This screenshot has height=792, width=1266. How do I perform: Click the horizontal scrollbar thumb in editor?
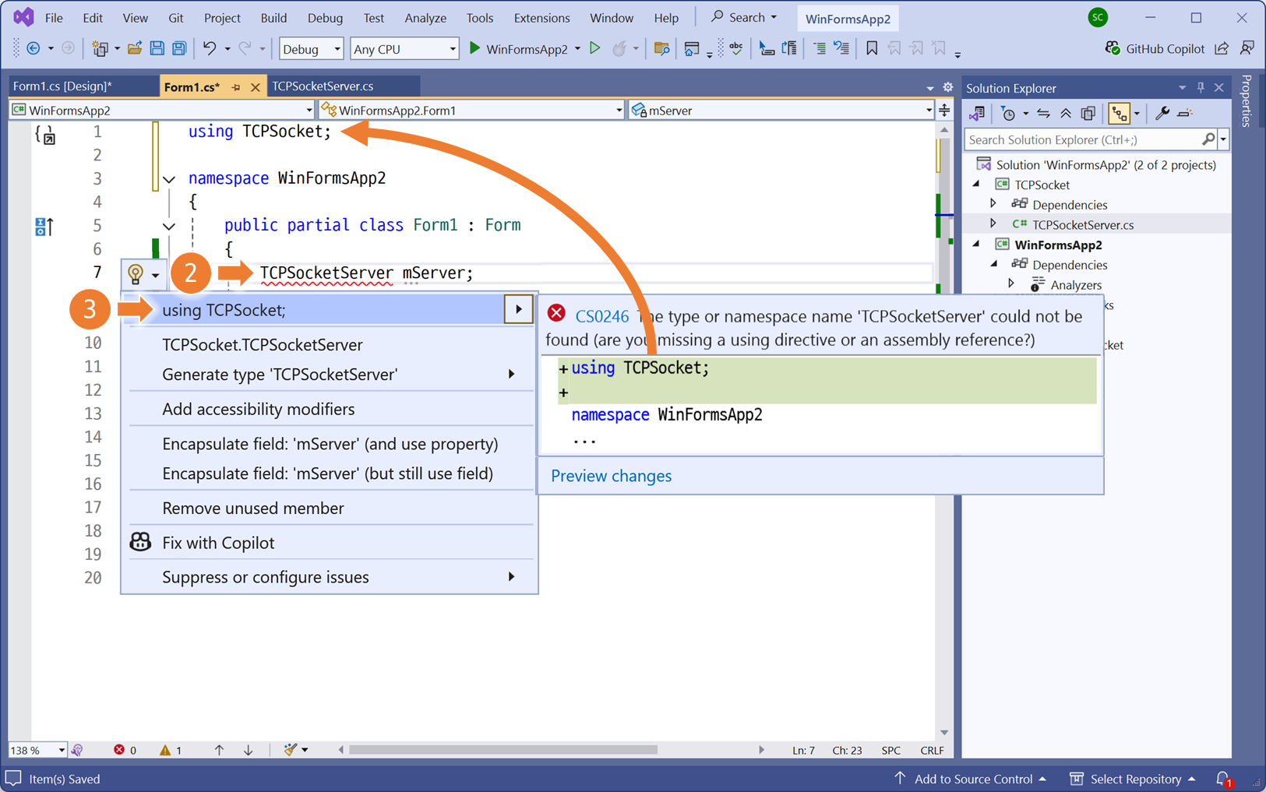coord(503,750)
